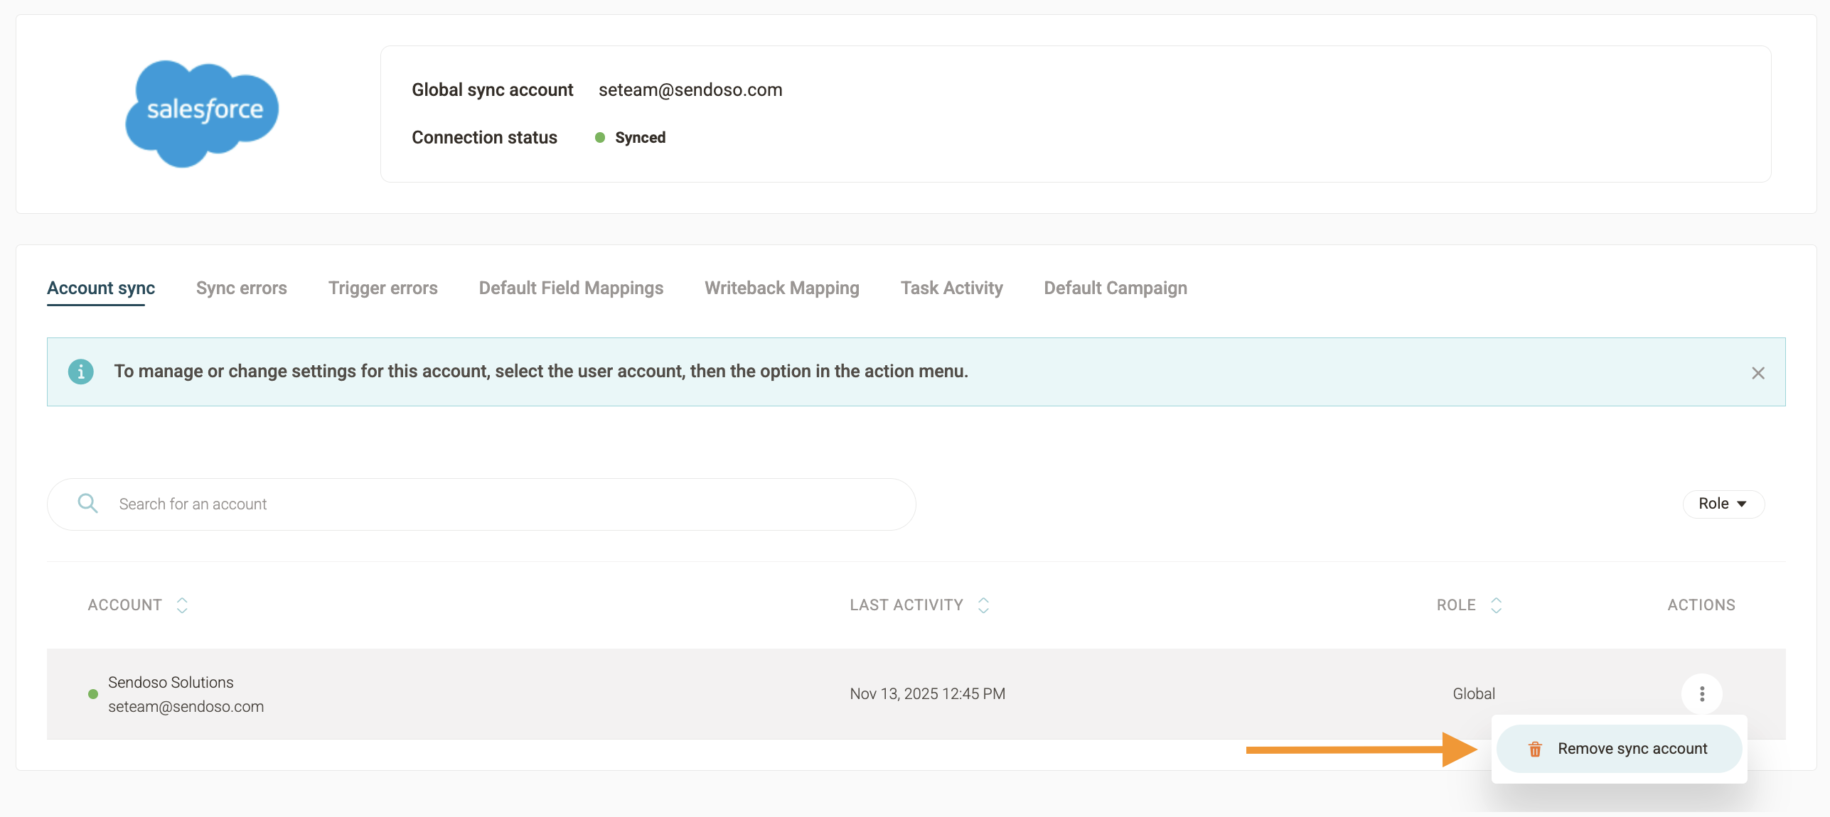Open the three-dot actions menu for Sendoso Solutions
1830x817 pixels.
point(1701,693)
